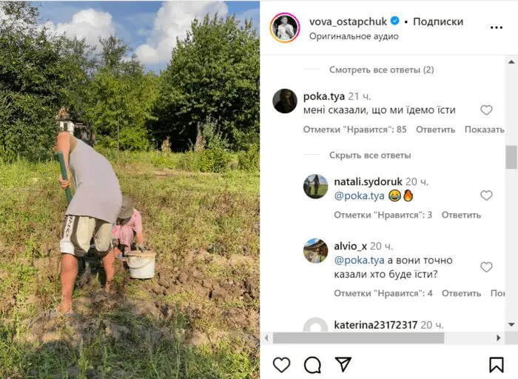Open "Оригинальное аудио" audio link
Image resolution: width=518 pixels, height=379 pixels.
(x=354, y=36)
